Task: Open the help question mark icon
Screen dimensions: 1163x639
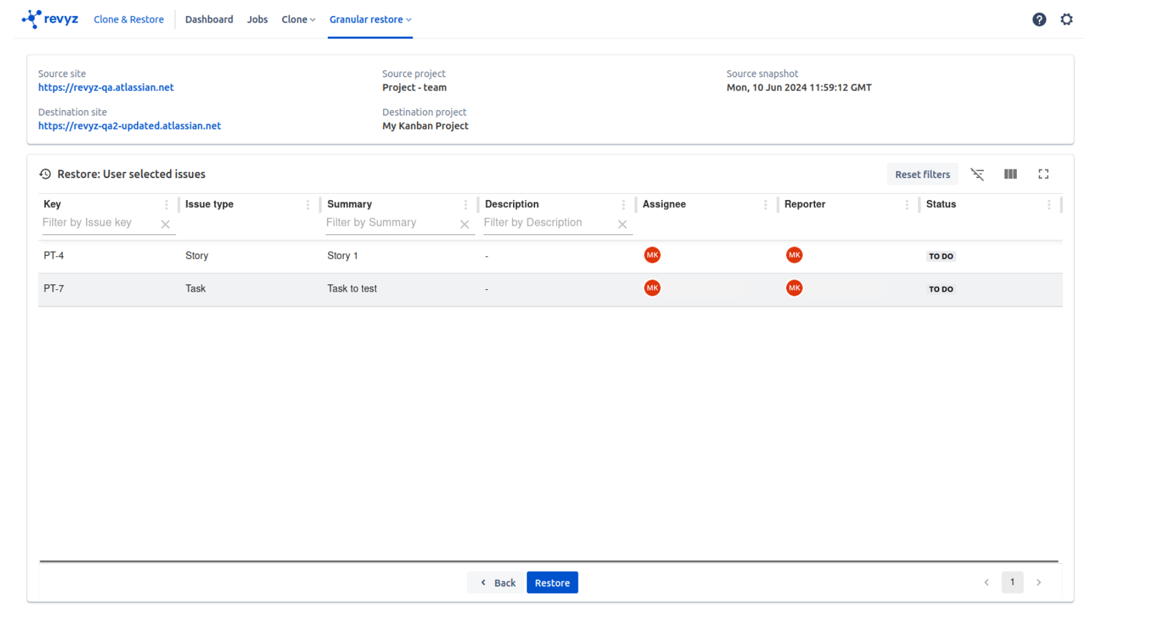Action: [x=1039, y=20]
